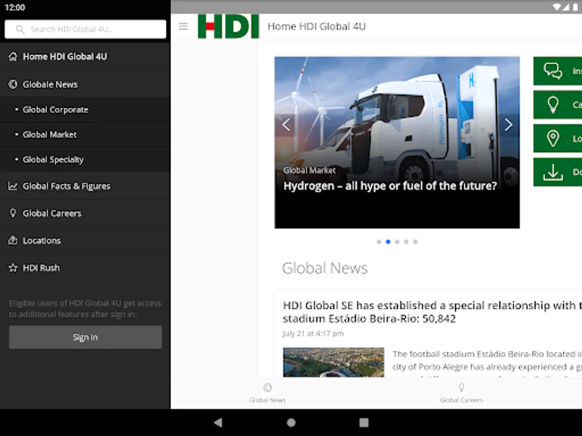Click the July 21 at 4:17 pm timestamp
The height and width of the screenshot is (436, 582).
coord(313,333)
